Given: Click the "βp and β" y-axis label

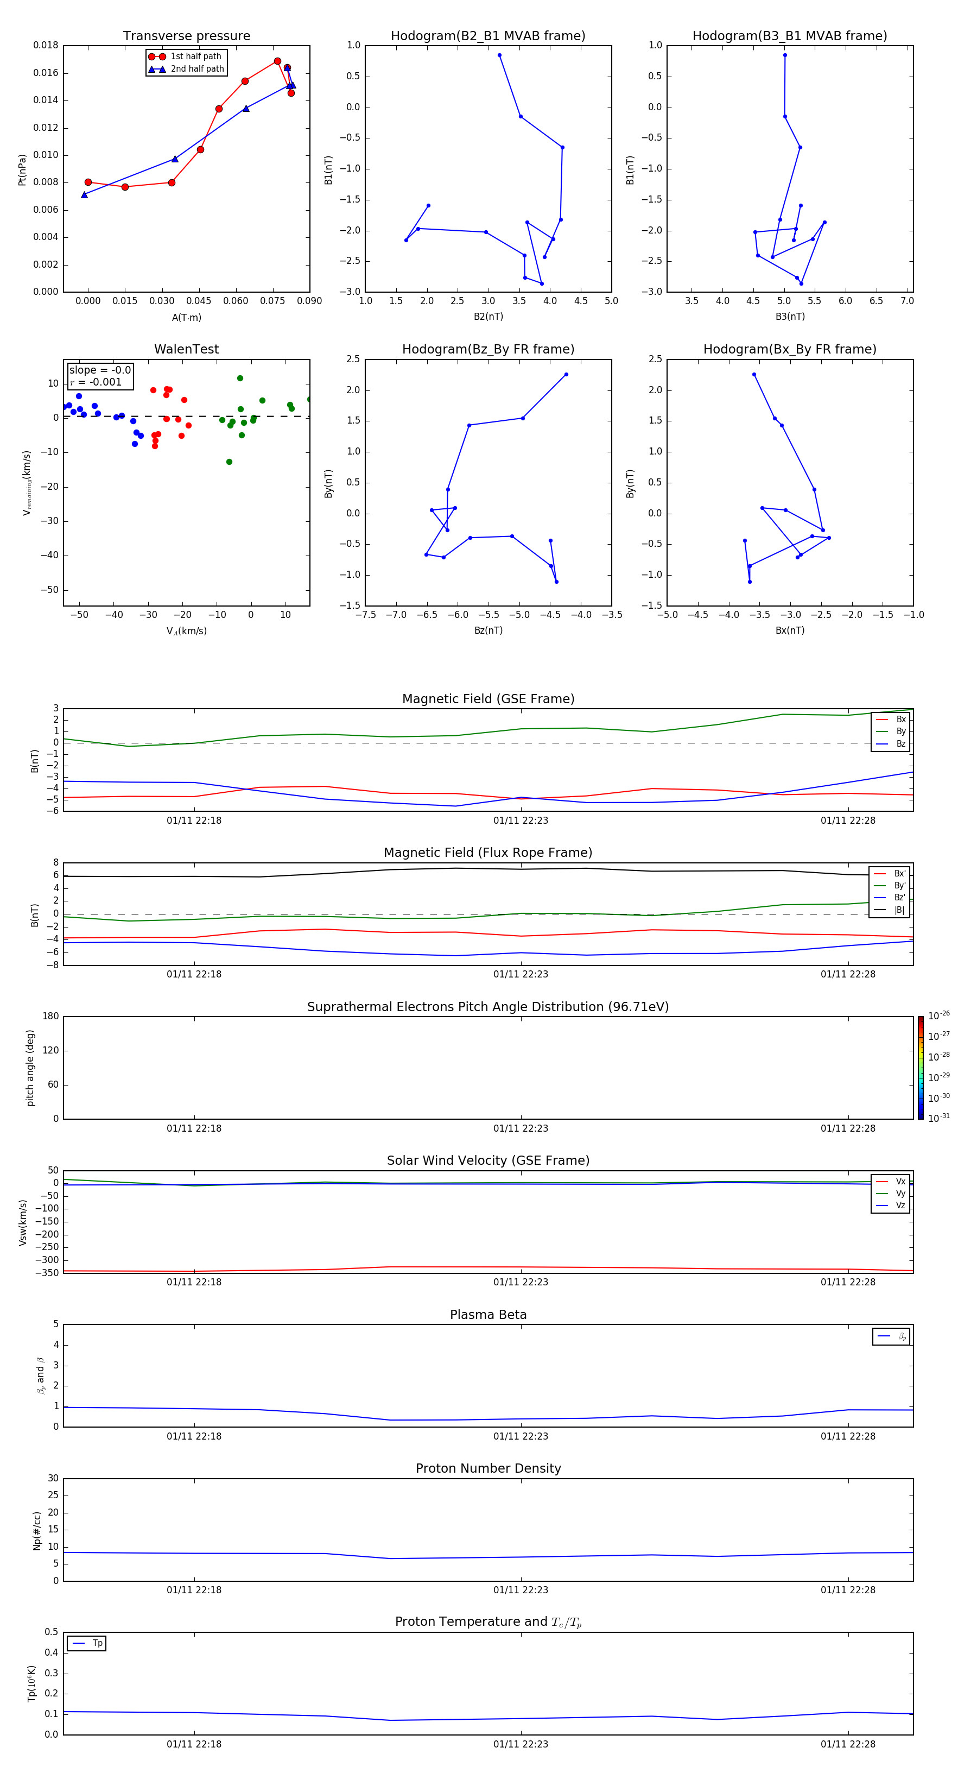Looking at the screenshot, I should click(x=40, y=1375).
